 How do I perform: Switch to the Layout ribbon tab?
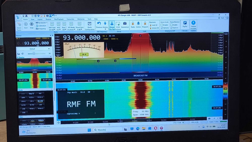click(x=40, y=19)
